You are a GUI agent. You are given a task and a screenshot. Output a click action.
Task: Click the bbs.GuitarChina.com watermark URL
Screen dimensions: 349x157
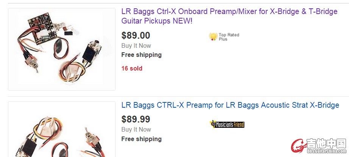pos(326,151)
